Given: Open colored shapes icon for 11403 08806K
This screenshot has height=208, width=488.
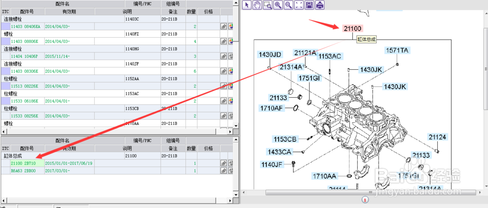Looking at the screenshot, I should pos(231,42).
